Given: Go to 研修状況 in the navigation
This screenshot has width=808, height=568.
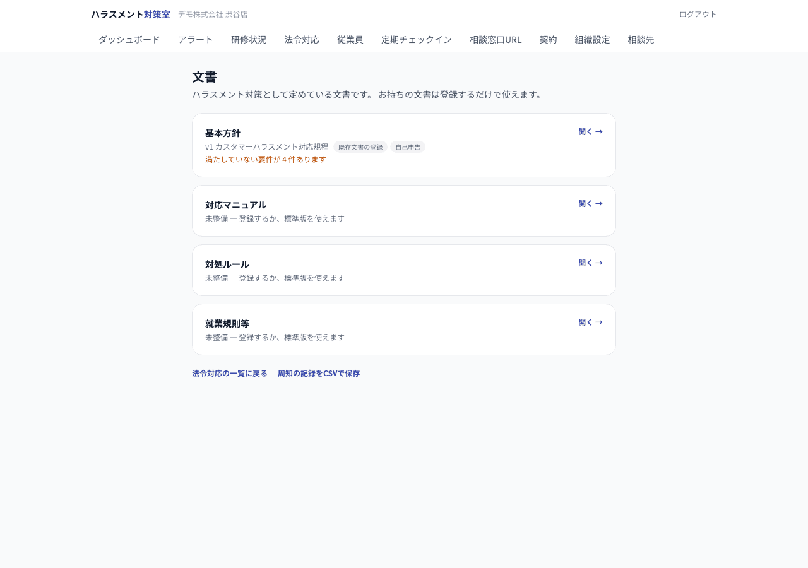Looking at the screenshot, I should click(x=249, y=39).
